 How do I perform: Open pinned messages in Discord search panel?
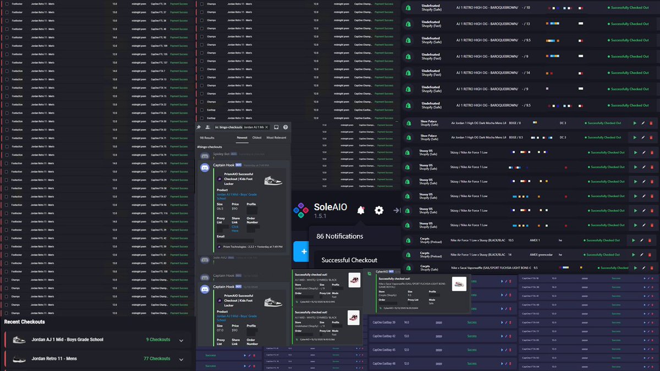(199, 127)
